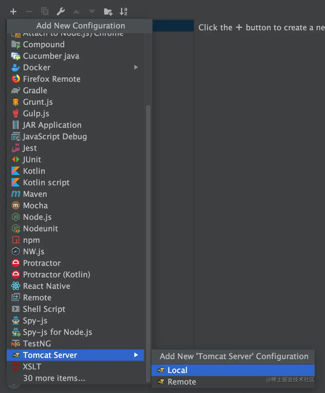Screen dimensions: 325x393
Task: Select Local Tomcat Server configuration
Action: pos(233,370)
